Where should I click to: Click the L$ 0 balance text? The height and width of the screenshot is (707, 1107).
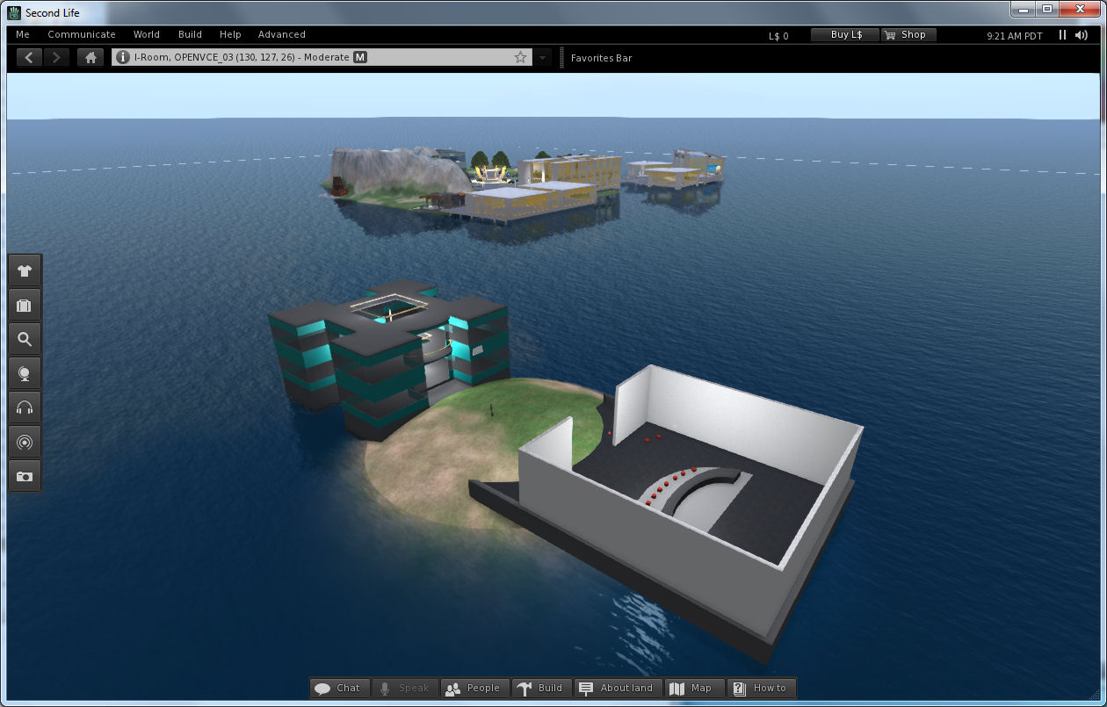point(778,36)
